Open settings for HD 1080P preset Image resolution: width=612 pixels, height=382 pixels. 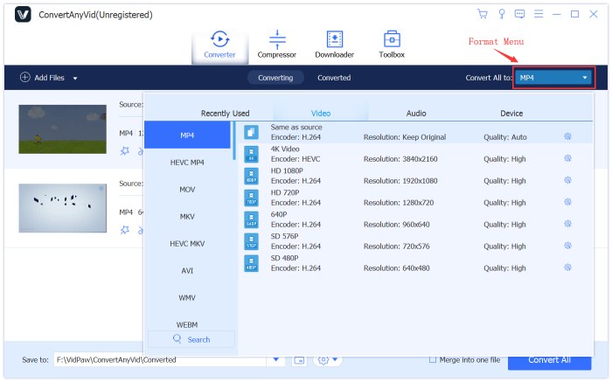pyautogui.click(x=567, y=180)
